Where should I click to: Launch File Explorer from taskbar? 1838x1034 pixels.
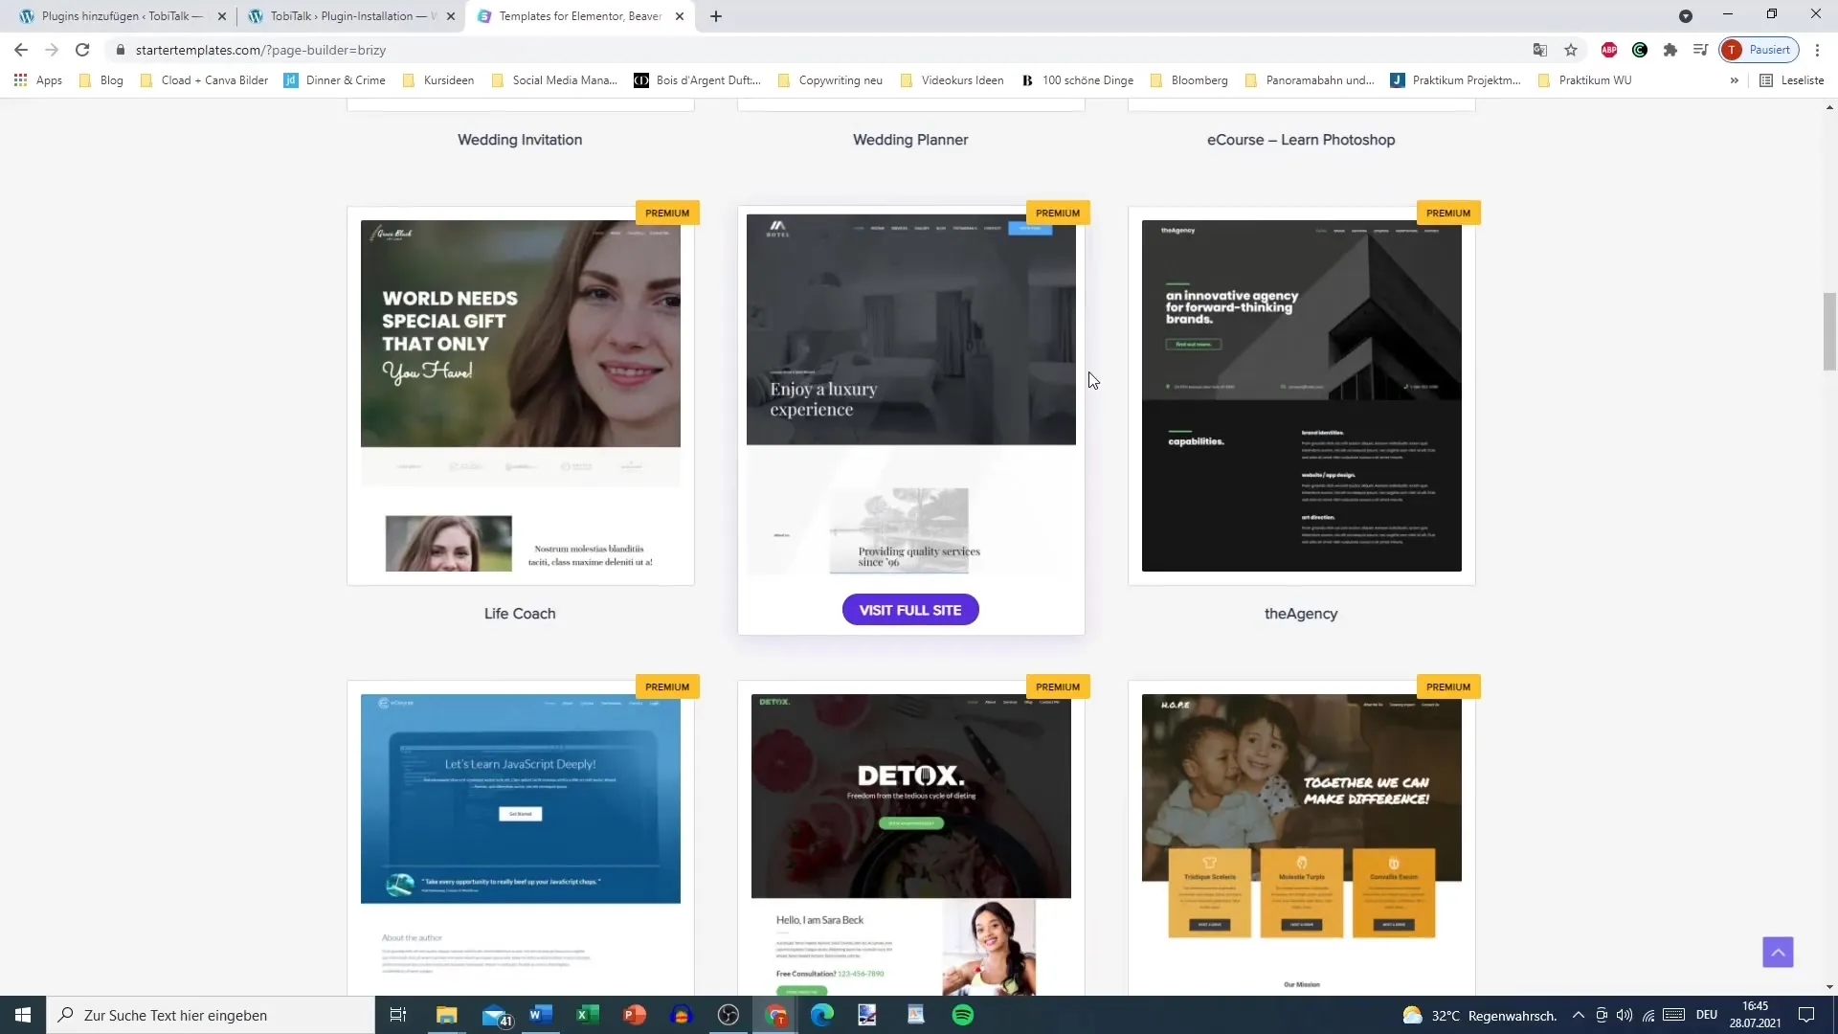[447, 1015]
